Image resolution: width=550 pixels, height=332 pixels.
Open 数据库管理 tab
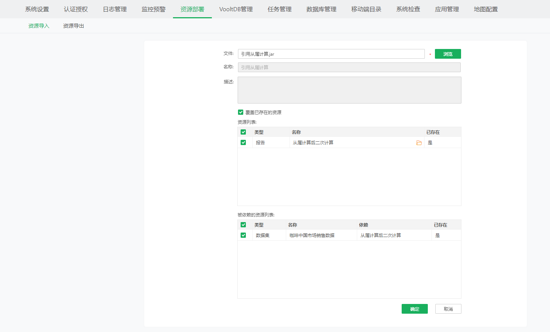(x=321, y=9)
